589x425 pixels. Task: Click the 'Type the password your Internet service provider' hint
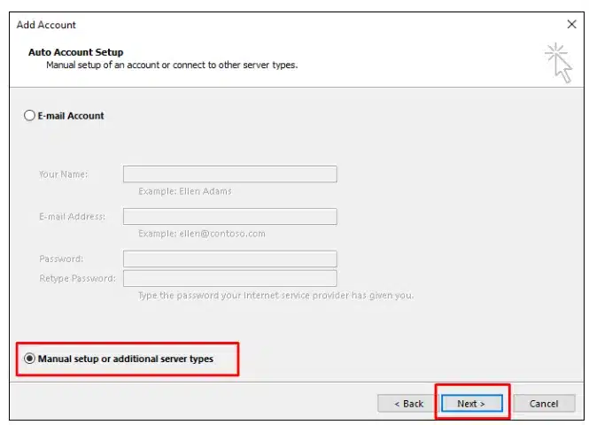tap(276, 296)
